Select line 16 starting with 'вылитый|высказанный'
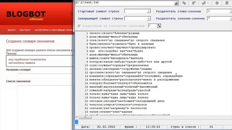Screen dimensions: 232x130 coord(123,87)
